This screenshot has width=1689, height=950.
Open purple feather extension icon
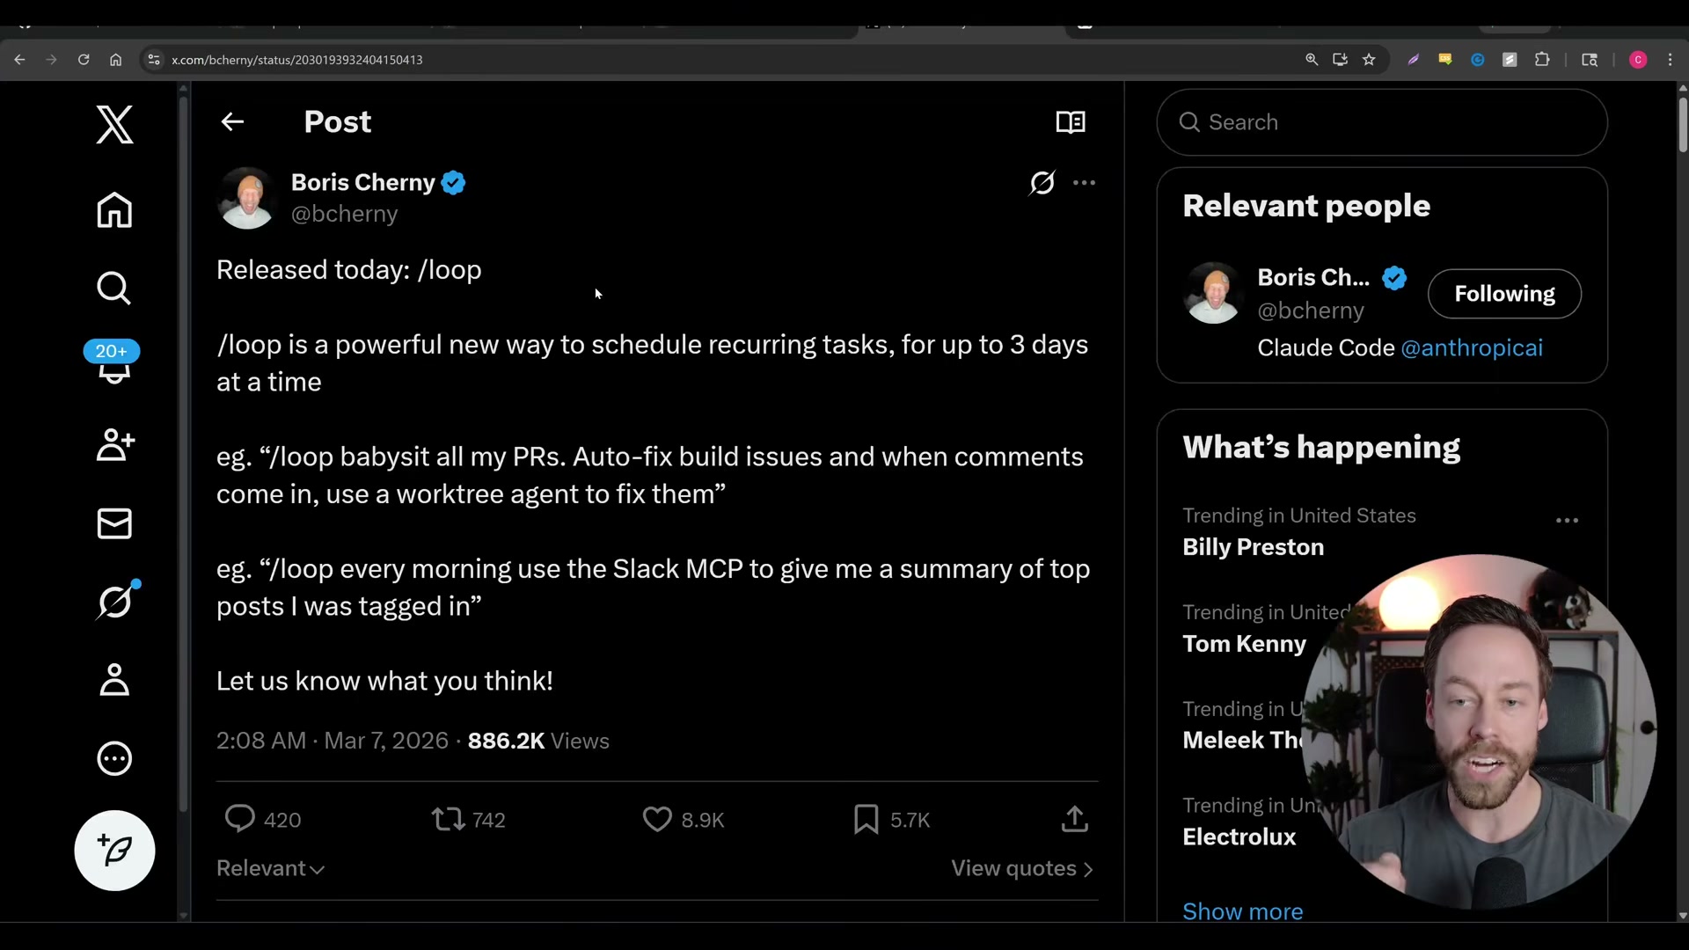coord(1414,60)
